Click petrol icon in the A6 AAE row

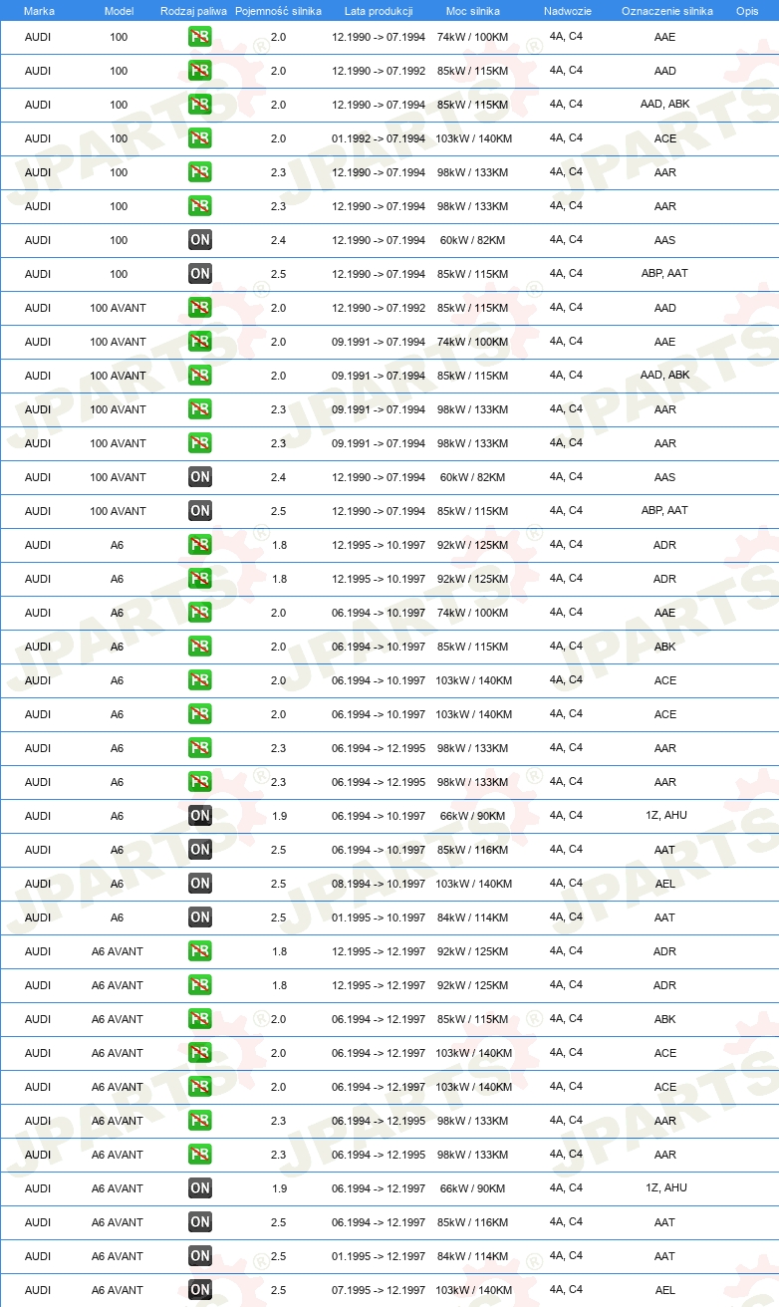[x=200, y=613]
